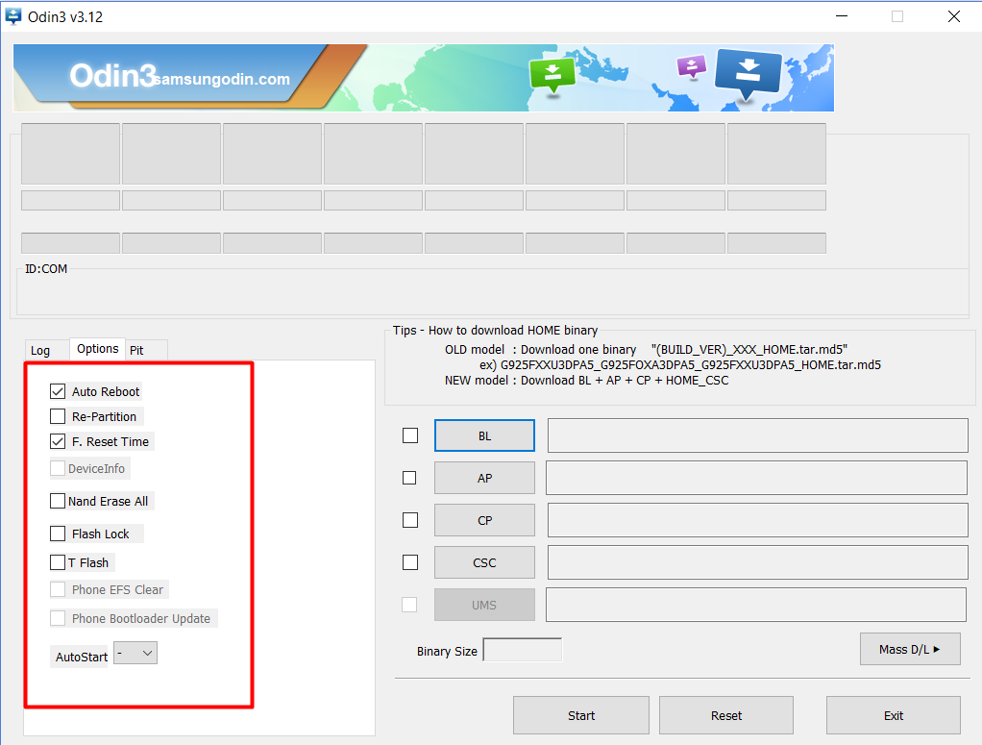Click the first large ID:COM slot box
Viewport: 982px width, 745px height.
pos(71,154)
